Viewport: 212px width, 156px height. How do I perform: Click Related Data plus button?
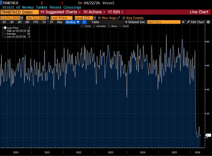(135, 22)
